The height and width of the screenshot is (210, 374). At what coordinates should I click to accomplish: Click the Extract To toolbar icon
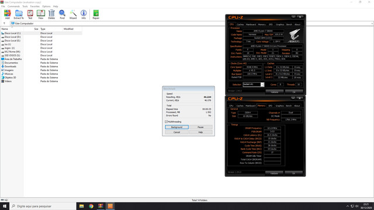coord(19,13)
